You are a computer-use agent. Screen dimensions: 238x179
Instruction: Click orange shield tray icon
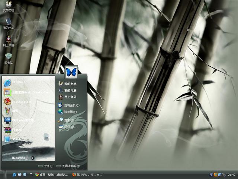(215, 175)
